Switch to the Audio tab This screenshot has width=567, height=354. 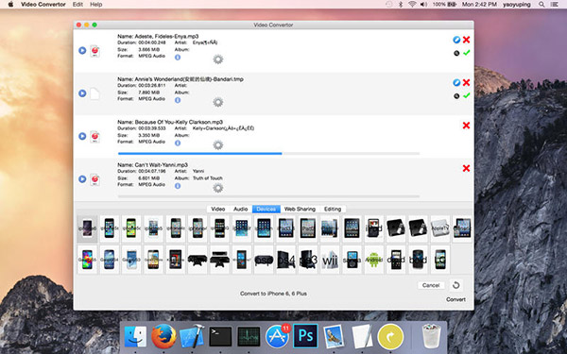coord(240,210)
